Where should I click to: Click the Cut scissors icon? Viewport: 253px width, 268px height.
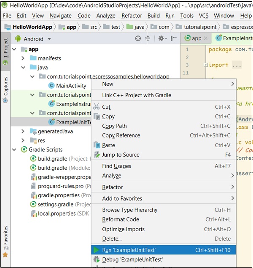pos(97,107)
